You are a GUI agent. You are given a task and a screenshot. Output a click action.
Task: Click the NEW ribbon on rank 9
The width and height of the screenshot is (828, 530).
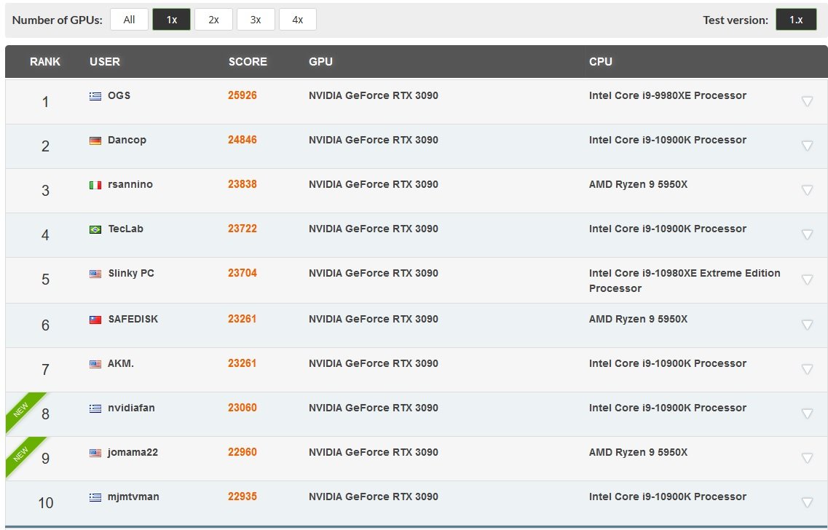(x=21, y=454)
